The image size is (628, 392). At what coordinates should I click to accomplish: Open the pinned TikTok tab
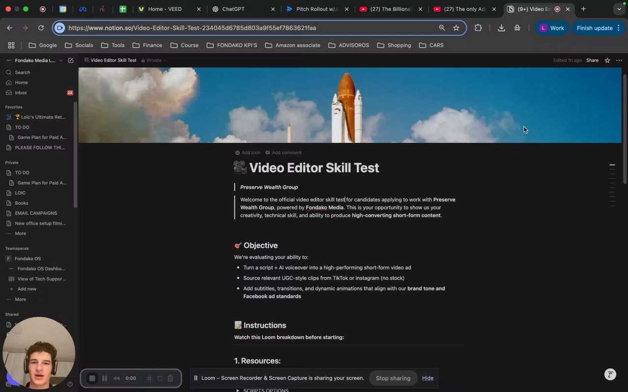point(103,9)
